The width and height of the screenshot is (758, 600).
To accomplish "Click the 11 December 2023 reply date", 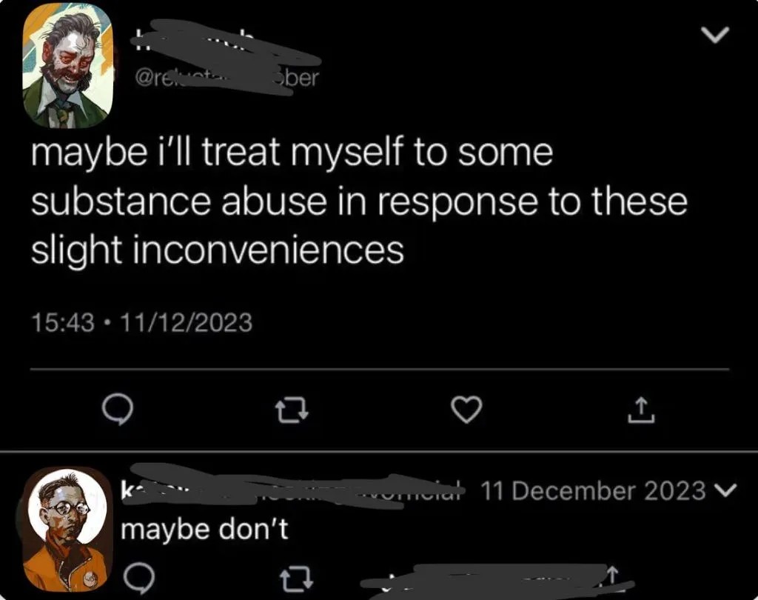I will [593, 490].
